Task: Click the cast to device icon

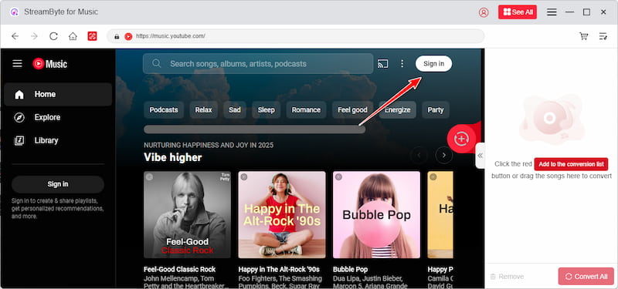Action: point(382,64)
